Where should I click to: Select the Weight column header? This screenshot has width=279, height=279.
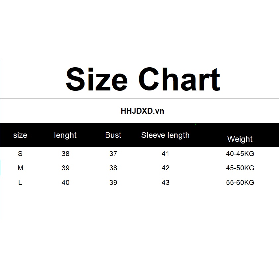tap(240, 139)
